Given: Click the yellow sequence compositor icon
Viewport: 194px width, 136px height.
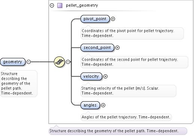Looking at the screenshot, I should pos(60,62).
